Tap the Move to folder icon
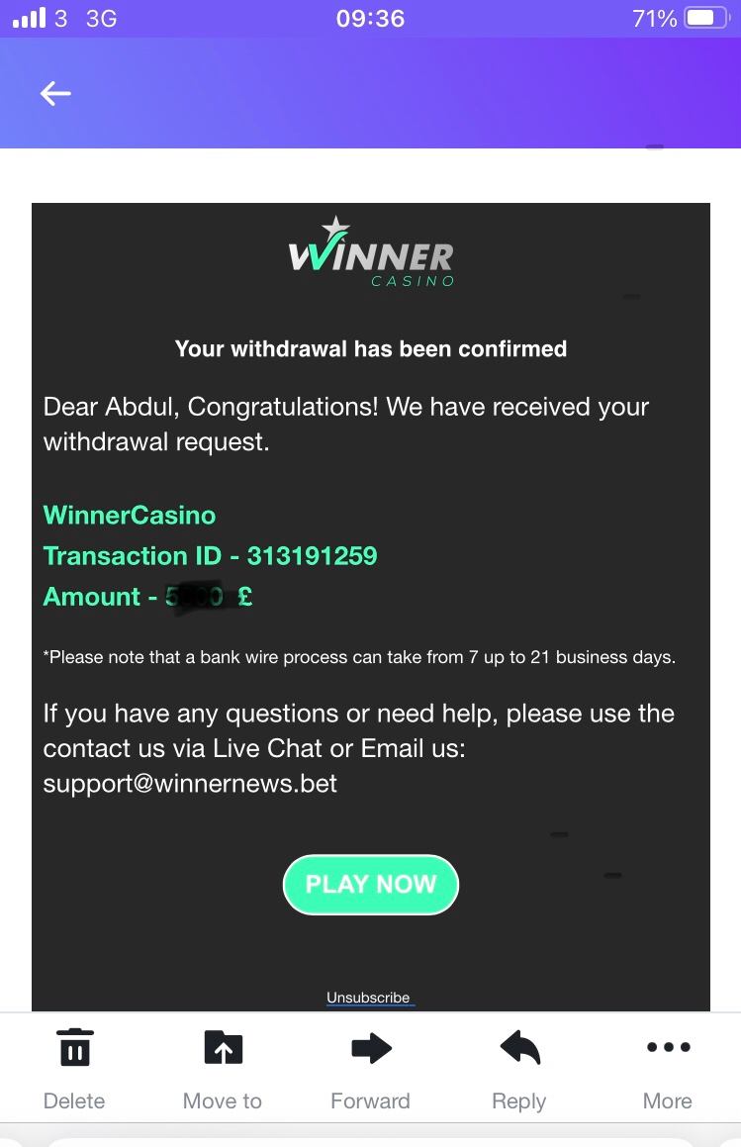The width and height of the screenshot is (741, 1147). [223, 1048]
